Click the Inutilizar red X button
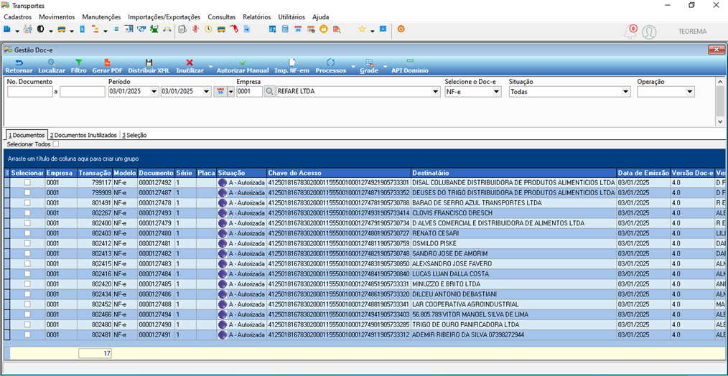Screen dimensions: 728x376 (190, 67)
